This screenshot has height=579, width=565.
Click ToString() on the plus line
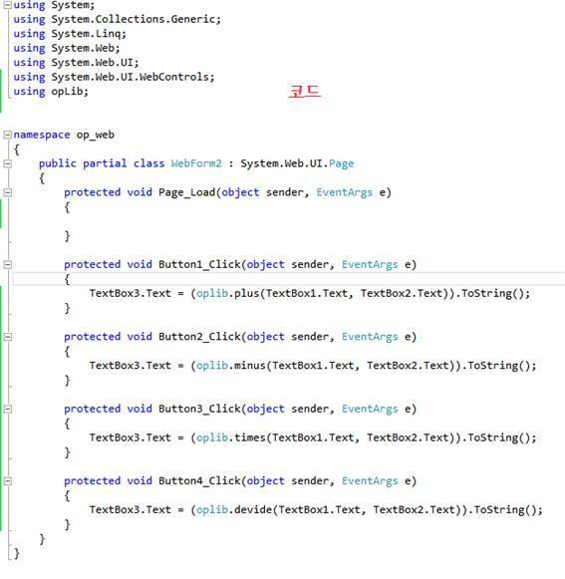[492, 293]
